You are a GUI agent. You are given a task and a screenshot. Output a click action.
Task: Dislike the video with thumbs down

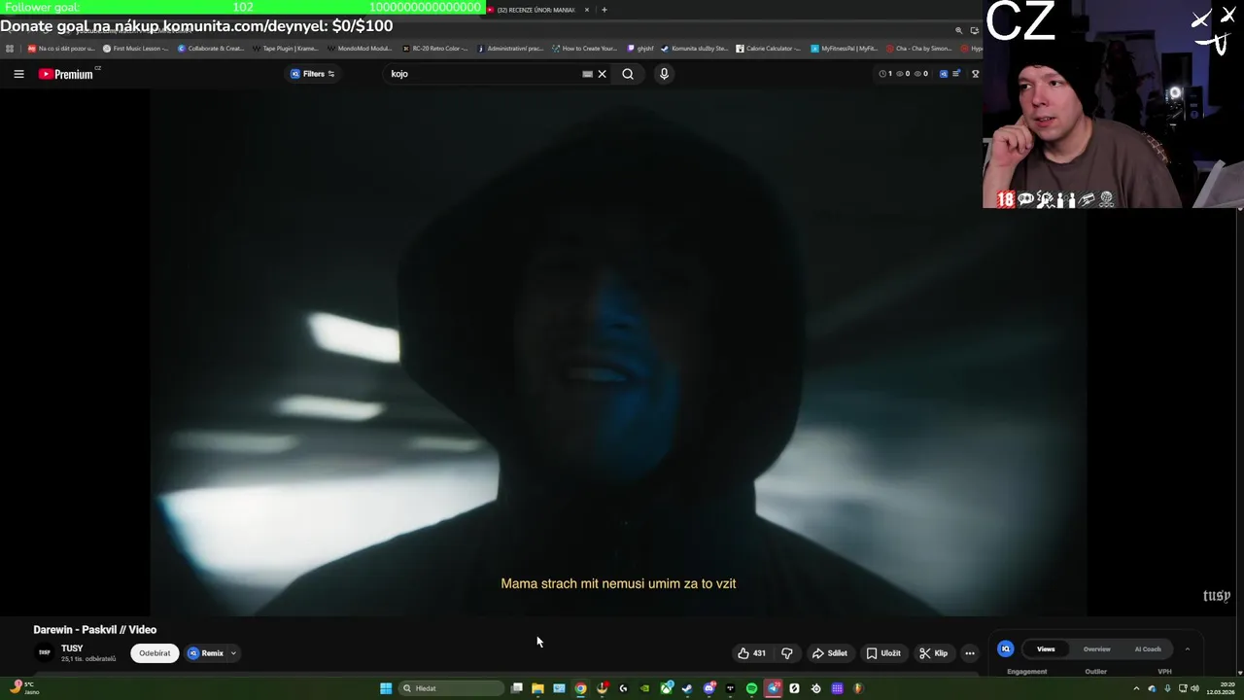[x=787, y=653]
